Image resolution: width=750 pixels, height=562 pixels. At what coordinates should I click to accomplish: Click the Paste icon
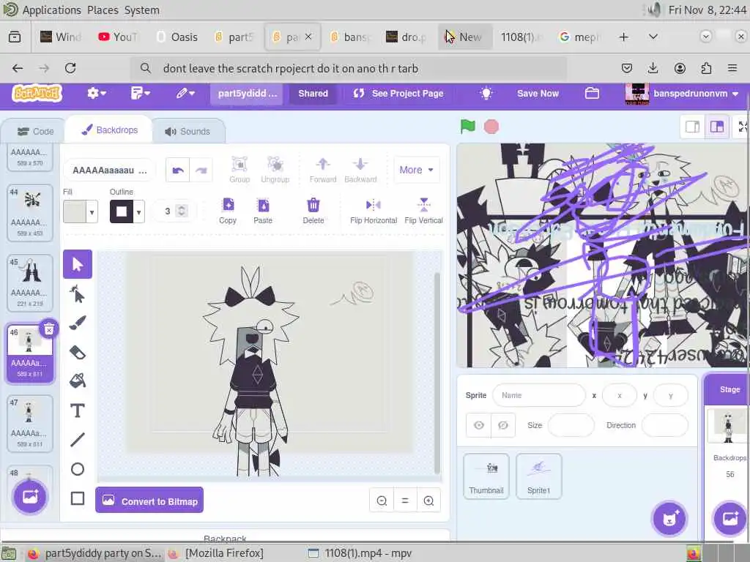point(263,210)
